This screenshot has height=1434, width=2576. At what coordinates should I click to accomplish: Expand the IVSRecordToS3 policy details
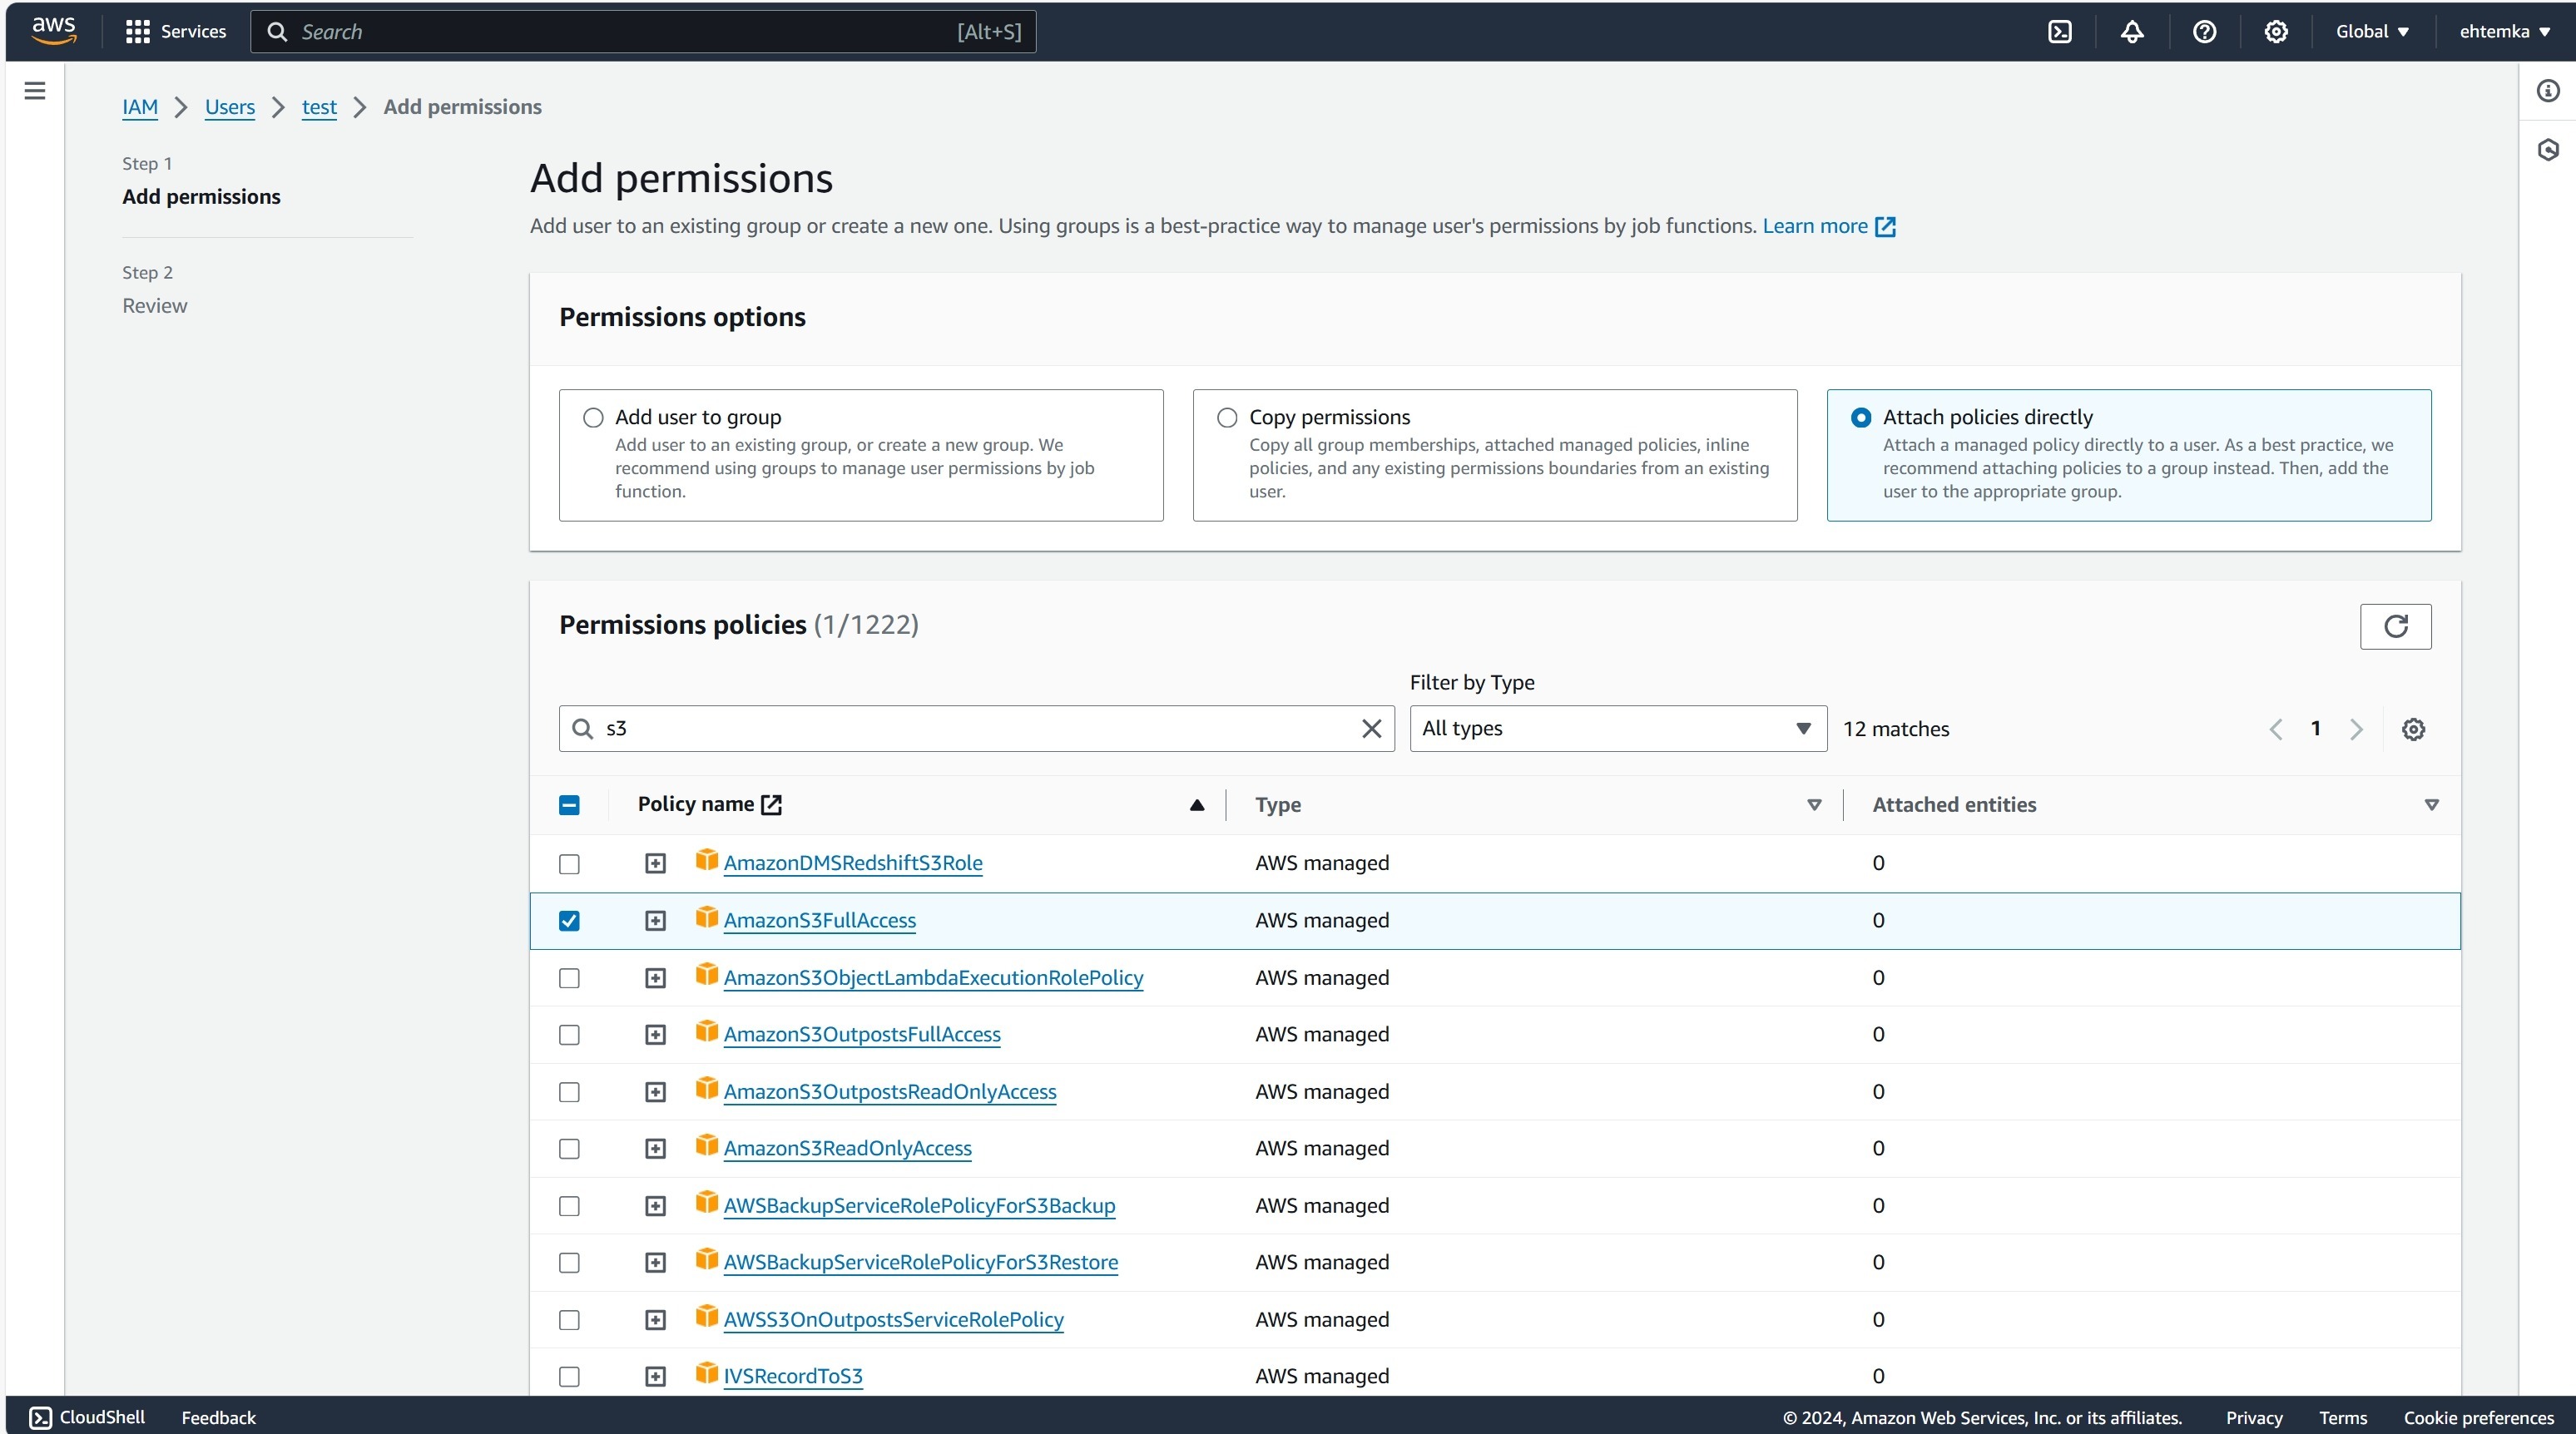click(655, 1377)
